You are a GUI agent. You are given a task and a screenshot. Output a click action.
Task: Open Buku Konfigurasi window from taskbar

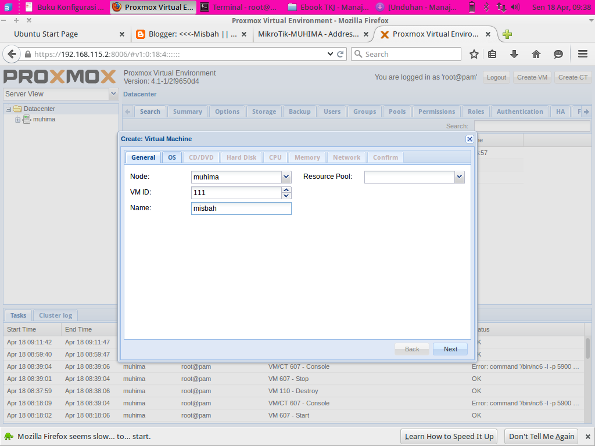(65, 7)
